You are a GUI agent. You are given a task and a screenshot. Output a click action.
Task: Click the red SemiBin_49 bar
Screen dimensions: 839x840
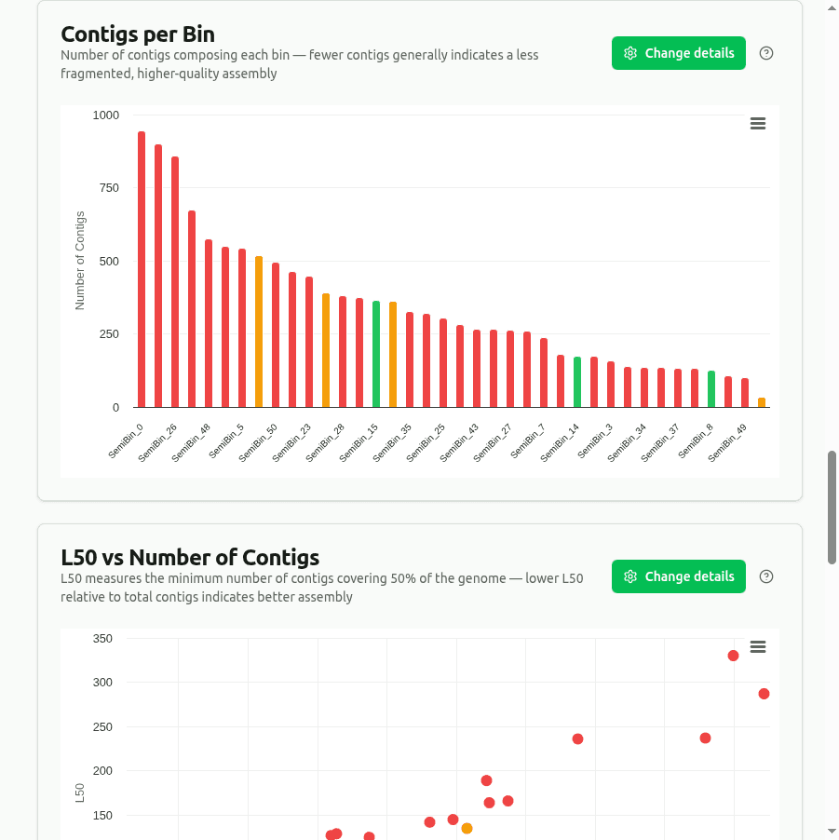(x=745, y=393)
